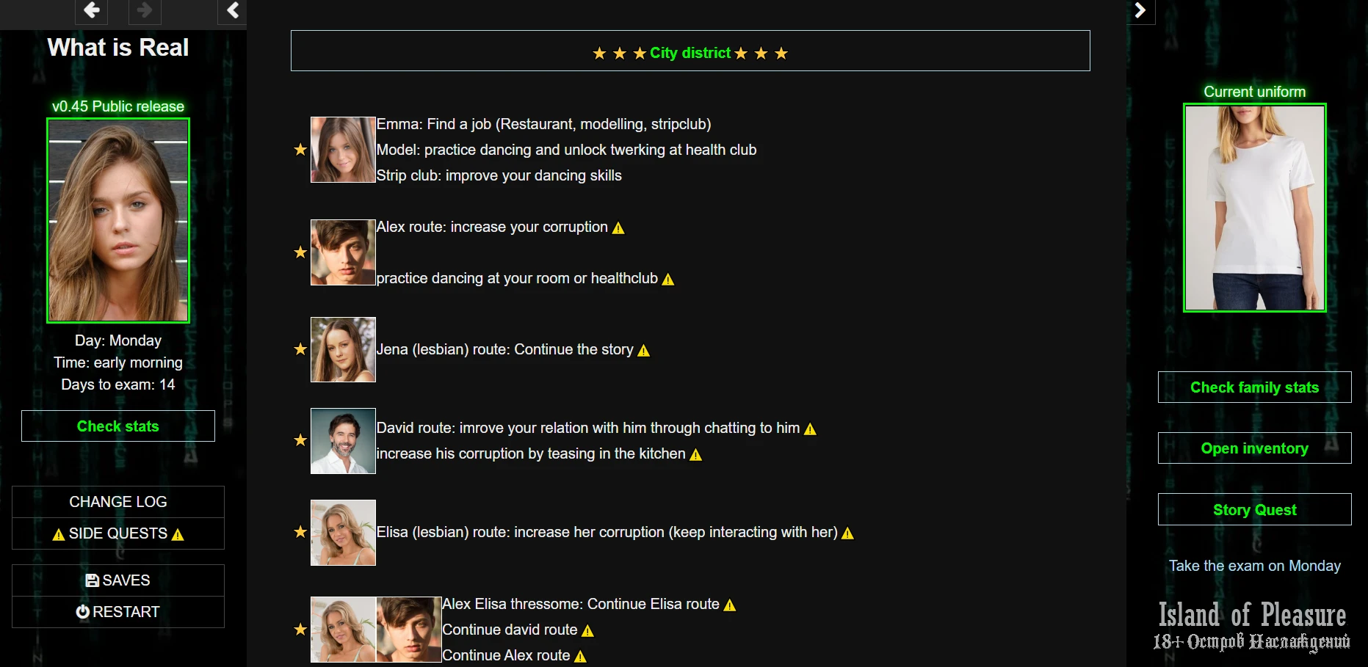The image size is (1368, 667).
Task: Click the back arrow history button
Action: point(92,10)
